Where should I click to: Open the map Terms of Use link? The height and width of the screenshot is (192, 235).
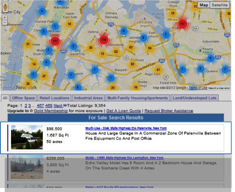(x=198, y=88)
